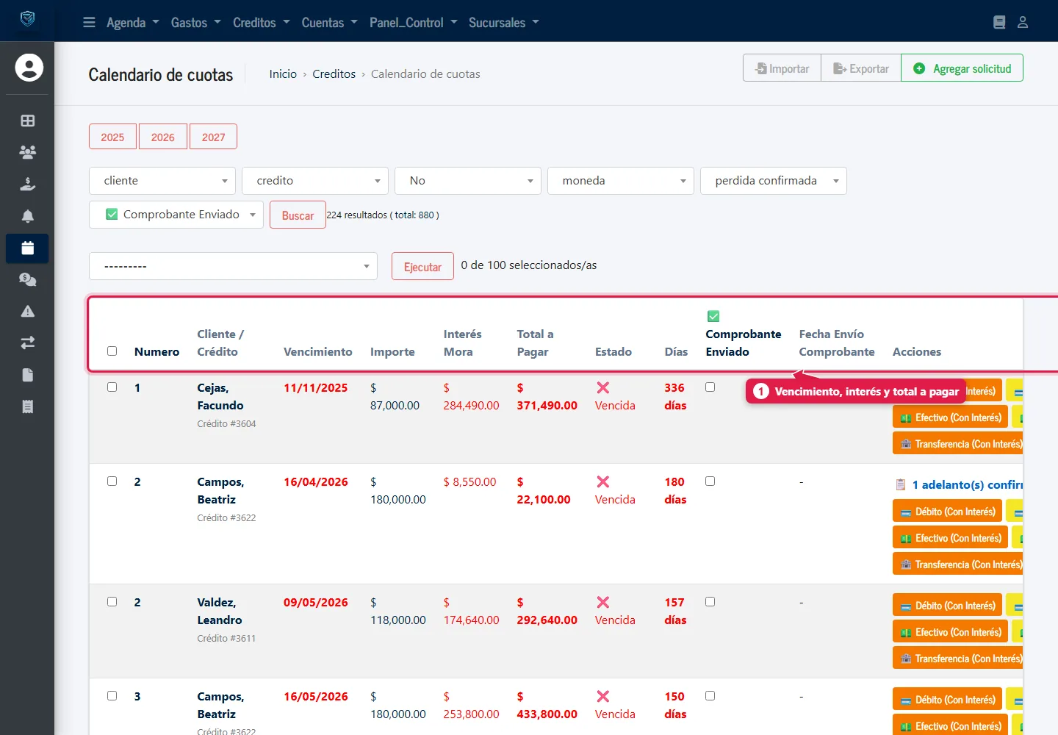Click the Vencida X icon for Cejas, Facundo
Viewport: 1058px width, 735px height.
click(x=603, y=387)
